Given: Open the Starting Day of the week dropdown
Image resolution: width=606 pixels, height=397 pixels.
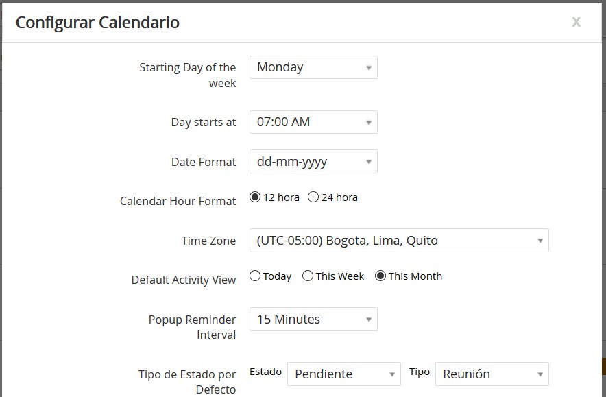Looking at the screenshot, I should click(x=313, y=67).
